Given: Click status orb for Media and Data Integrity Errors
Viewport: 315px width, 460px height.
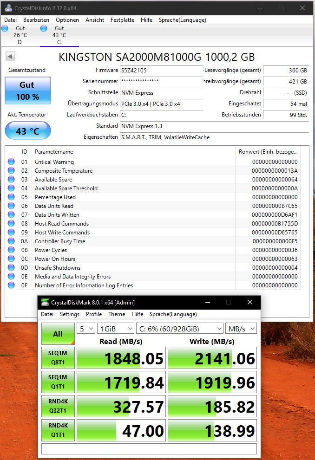Looking at the screenshot, I should [11, 276].
